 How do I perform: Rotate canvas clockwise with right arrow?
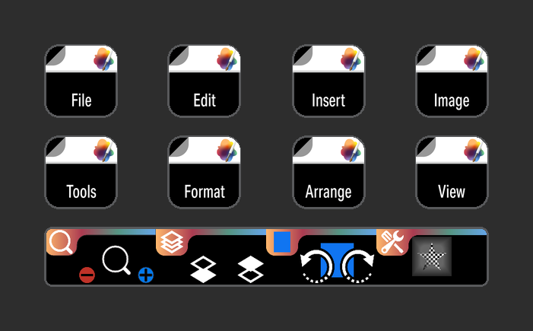point(357,266)
